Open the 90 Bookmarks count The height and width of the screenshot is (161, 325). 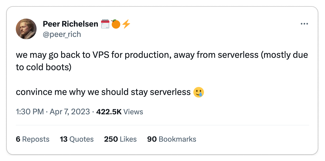point(172,139)
